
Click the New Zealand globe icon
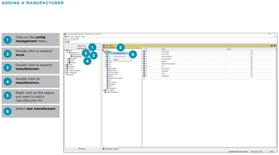pyautogui.click(x=105, y=90)
